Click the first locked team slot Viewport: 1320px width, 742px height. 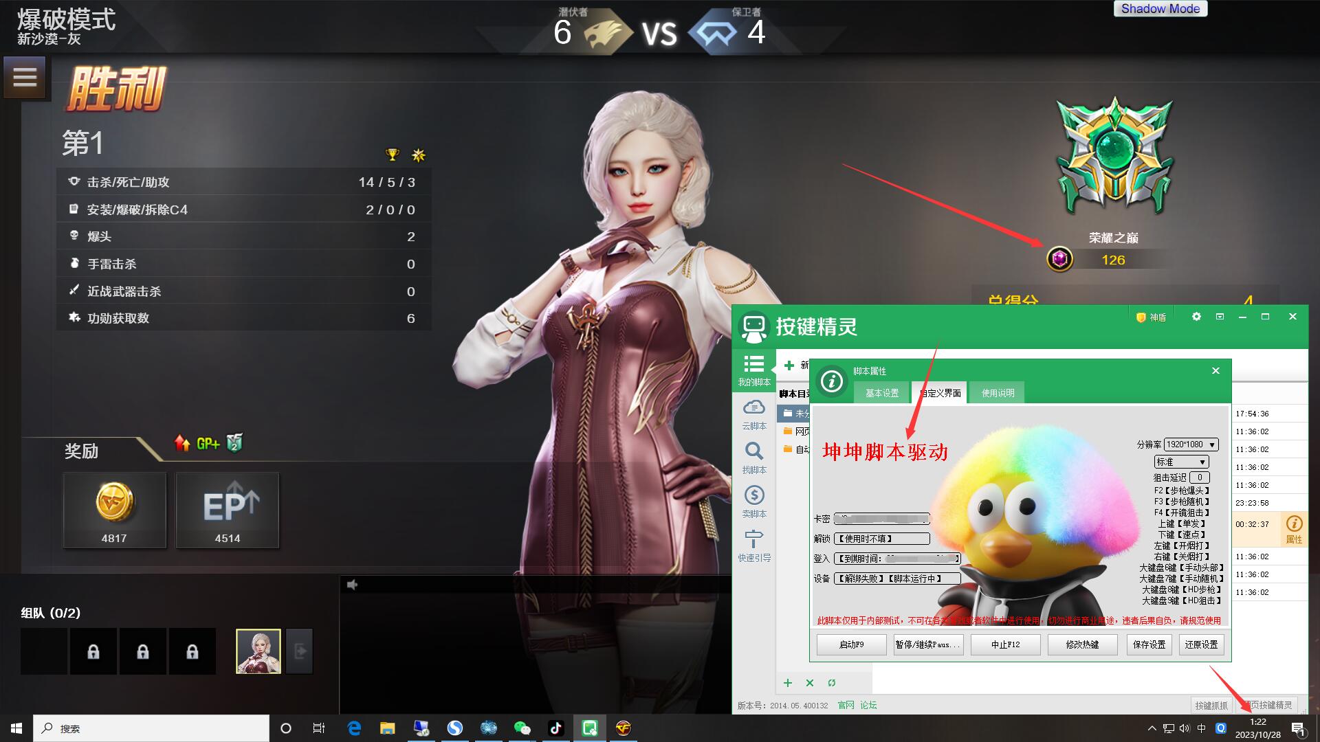click(93, 651)
